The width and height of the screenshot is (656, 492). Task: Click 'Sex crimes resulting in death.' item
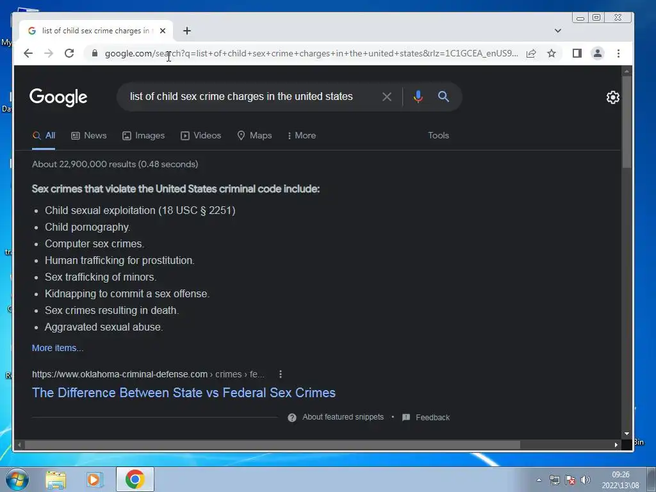pyautogui.click(x=111, y=311)
